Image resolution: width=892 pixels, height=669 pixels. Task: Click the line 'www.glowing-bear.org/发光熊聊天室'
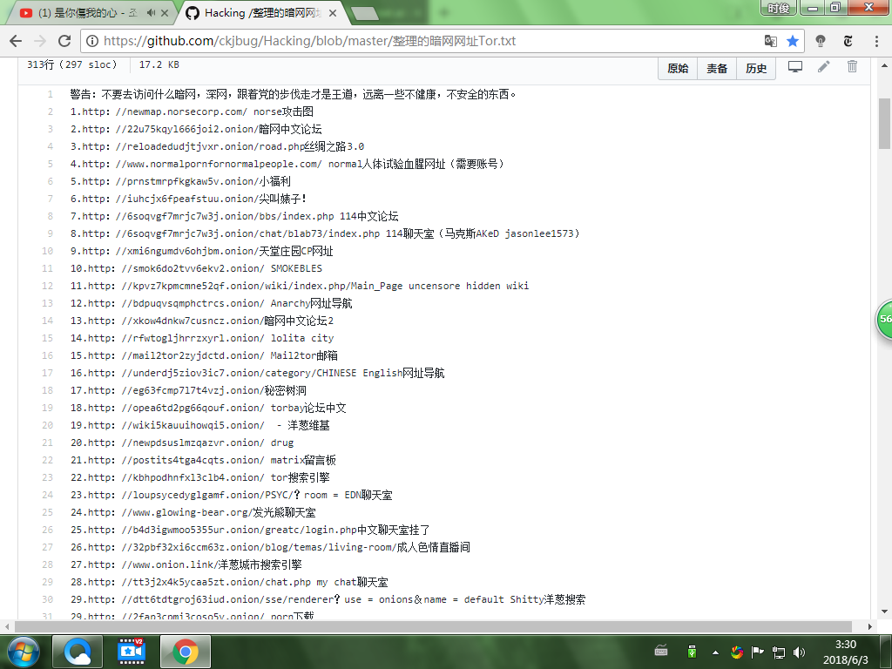point(193,512)
